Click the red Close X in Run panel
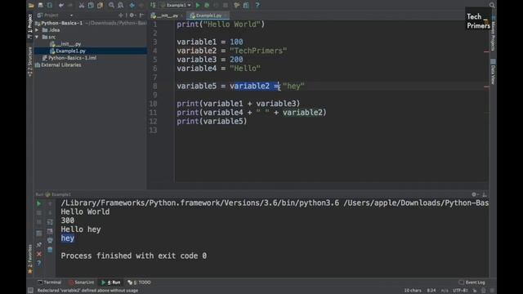523x294 pixels. (x=39, y=254)
